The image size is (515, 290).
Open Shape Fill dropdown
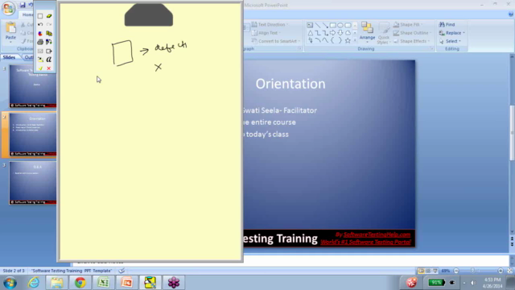coord(408,24)
